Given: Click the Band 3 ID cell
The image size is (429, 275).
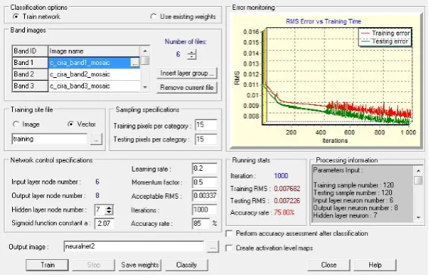Looking at the screenshot, I should pos(30,86).
